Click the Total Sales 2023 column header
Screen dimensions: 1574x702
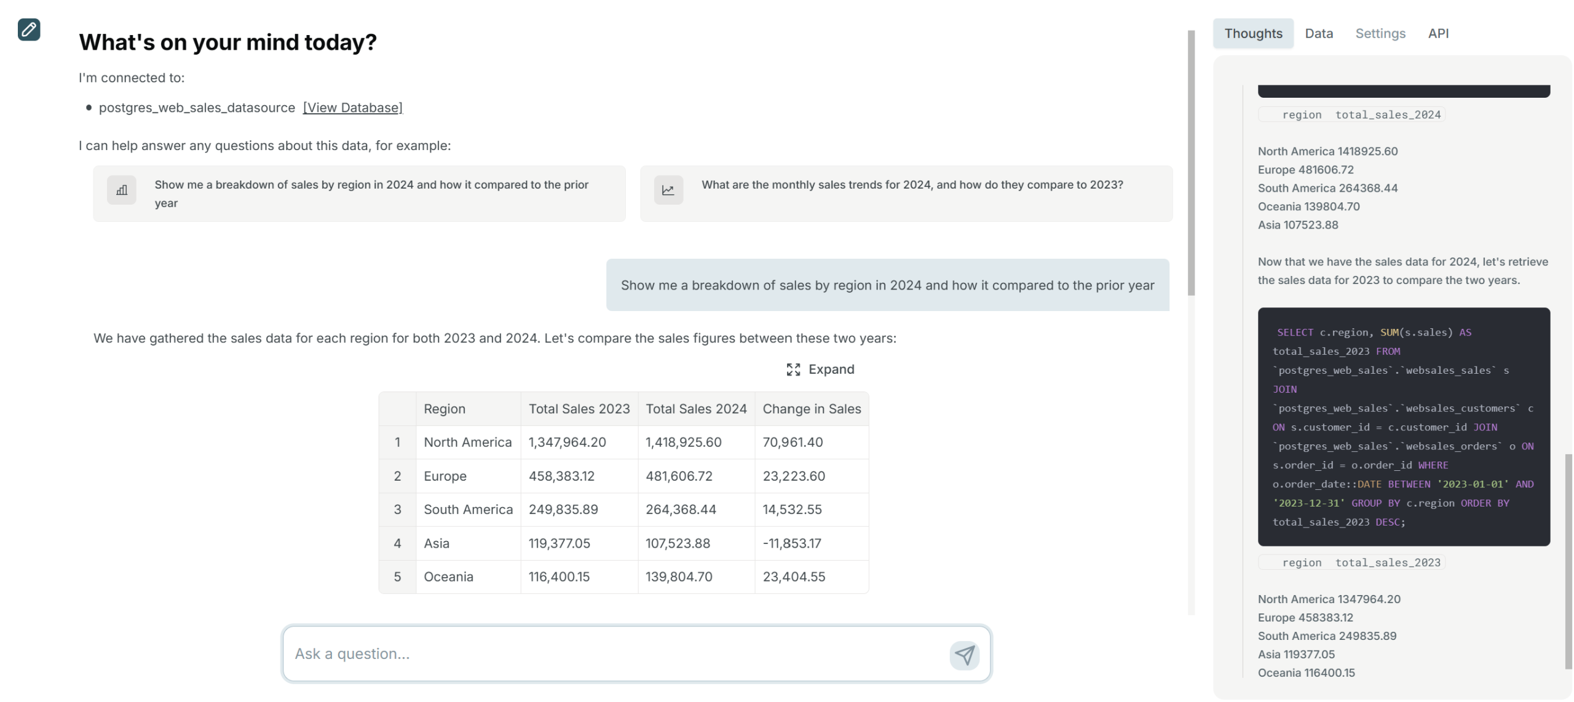coord(579,409)
